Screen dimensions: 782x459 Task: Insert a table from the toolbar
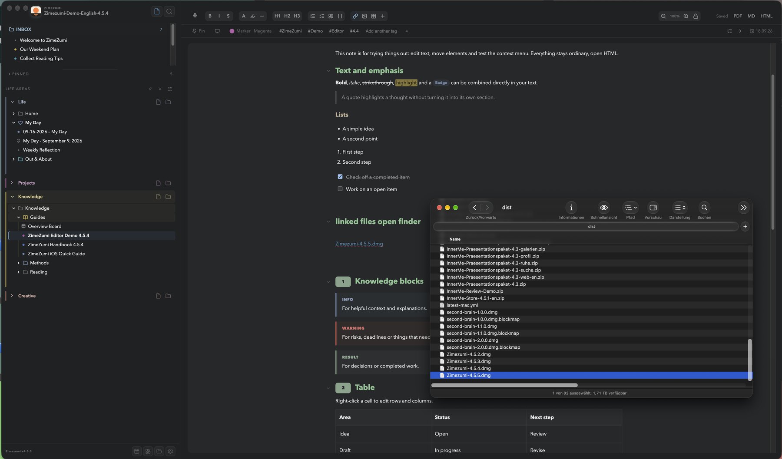tap(374, 16)
